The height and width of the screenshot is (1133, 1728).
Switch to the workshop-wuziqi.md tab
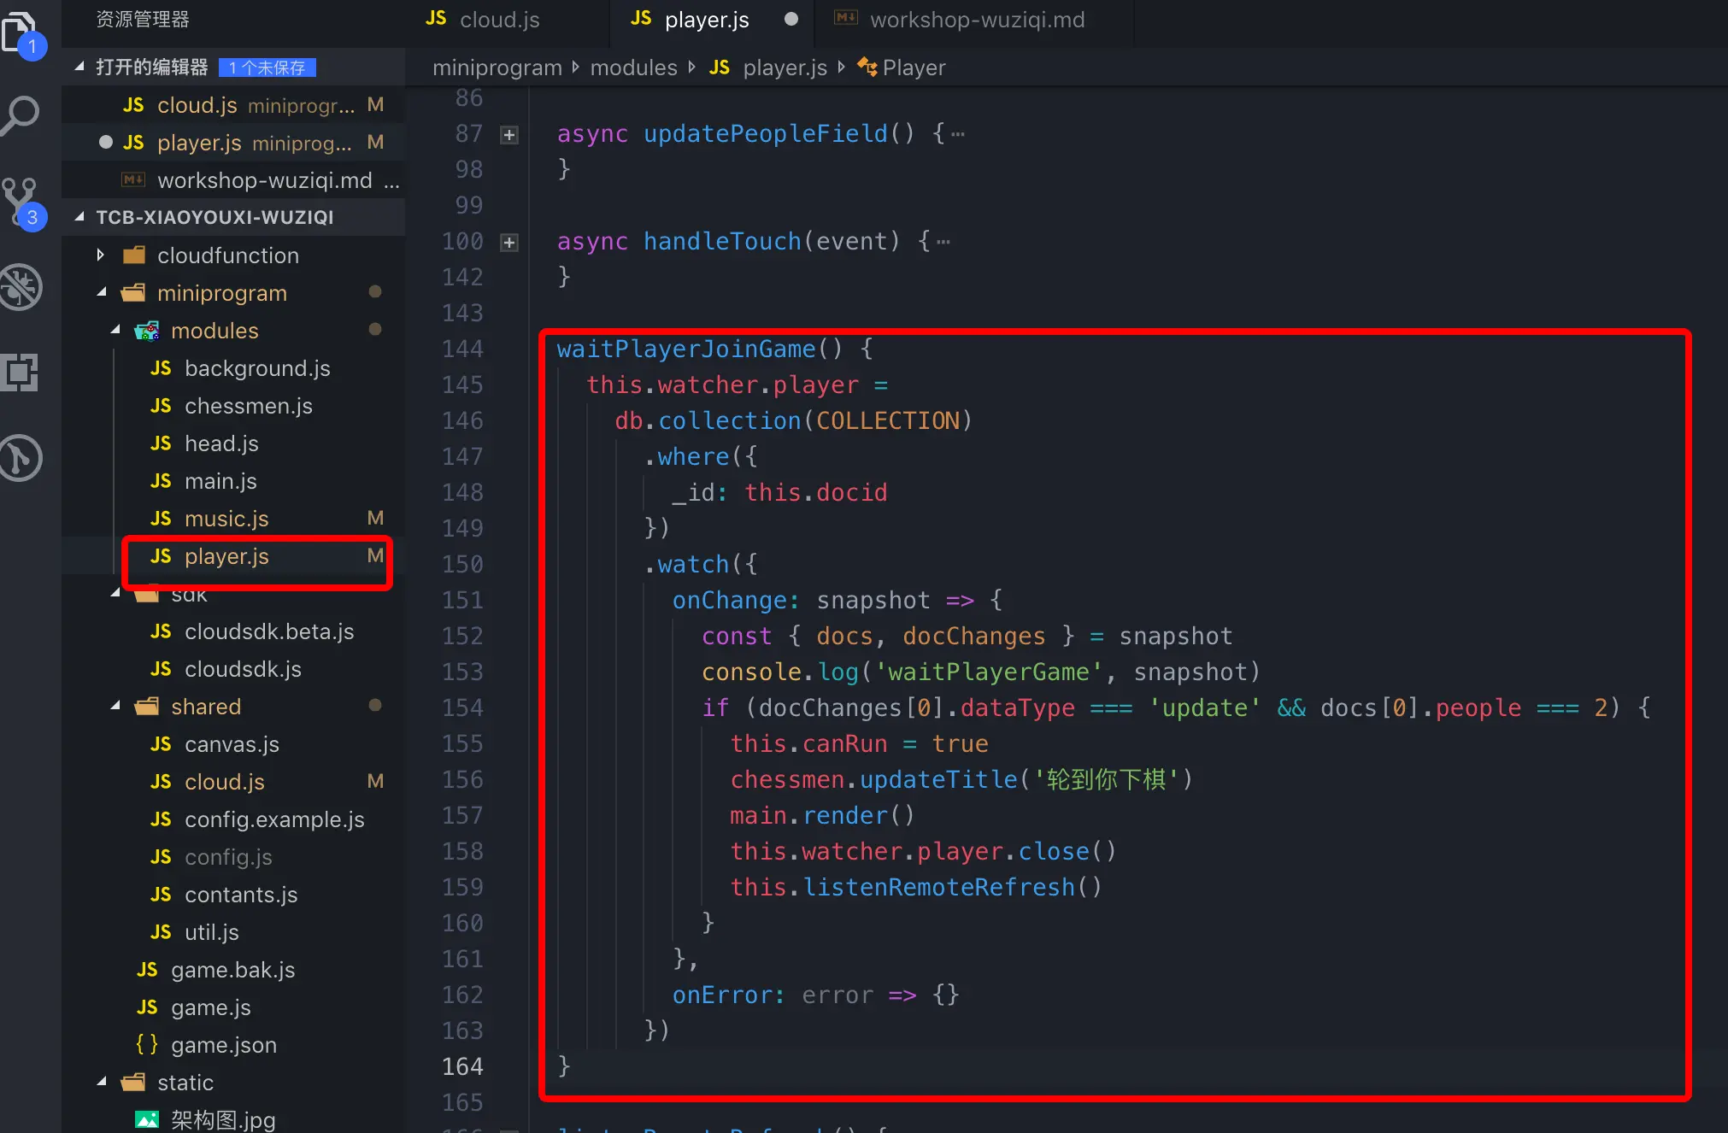[976, 19]
